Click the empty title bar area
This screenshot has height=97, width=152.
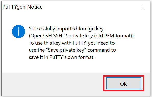[x=91, y=7]
